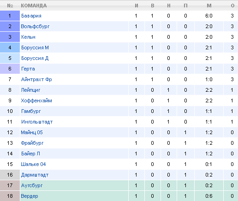The image size is (238, 201).
Task: Open the Вольфсбург team link
Action: (x=35, y=26)
